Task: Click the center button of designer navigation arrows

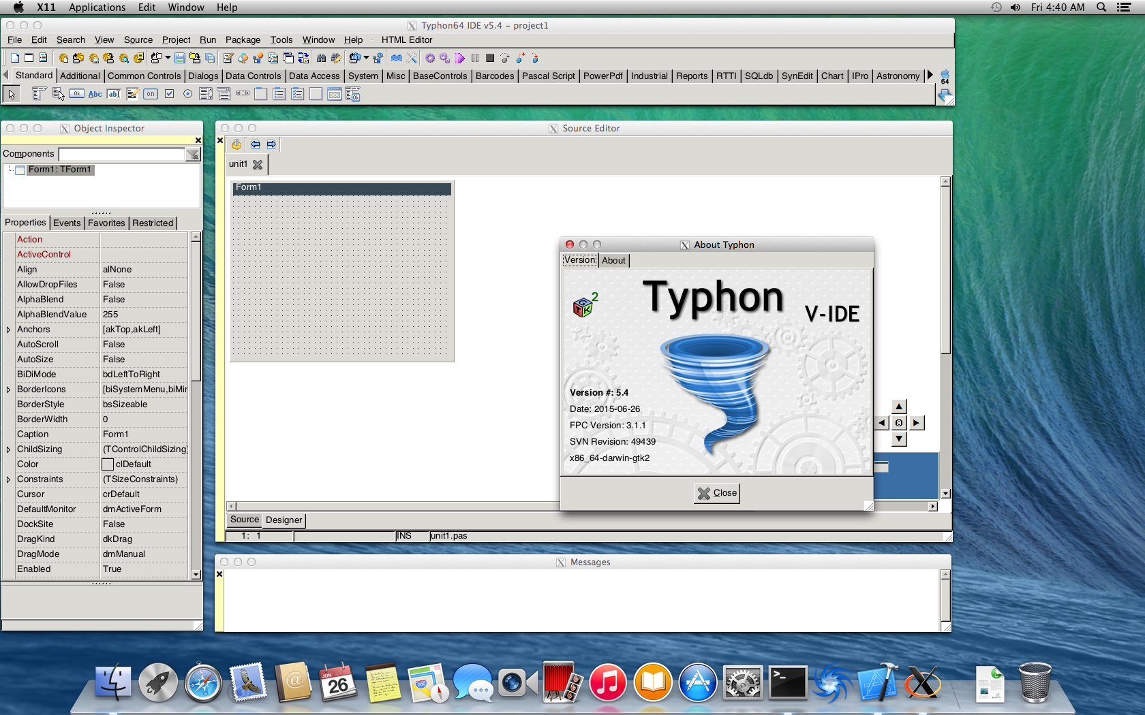Action: [899, 423]
